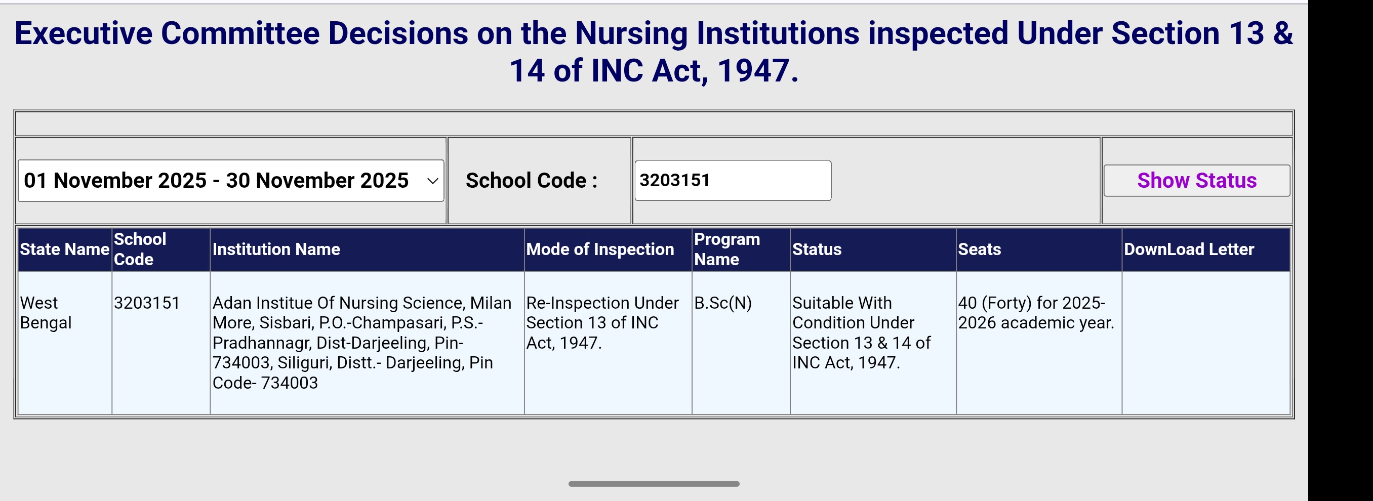1373x501 pixels.
Task: Click the Re-Inspection Under Section 13 cell
Action: (x=602, y=322)
